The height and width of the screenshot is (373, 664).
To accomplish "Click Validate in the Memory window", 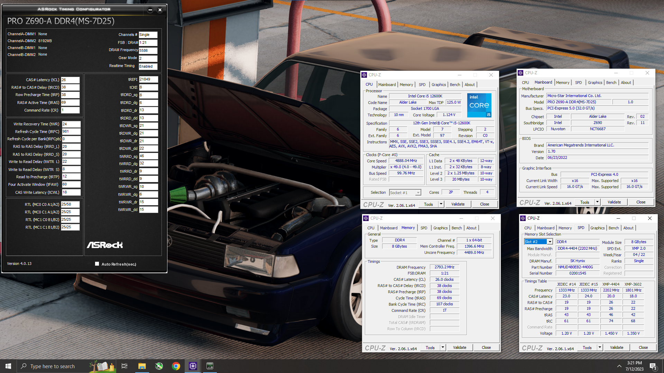I will pos(460,347).
